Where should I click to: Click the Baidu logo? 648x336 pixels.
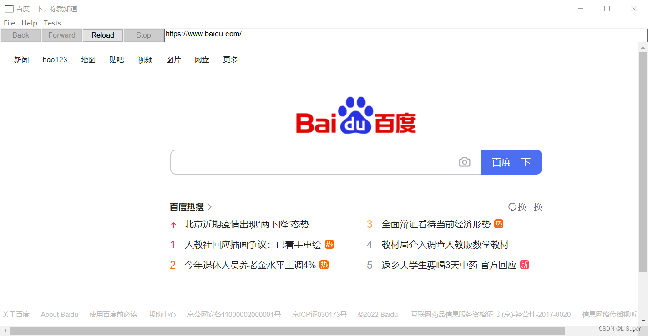(356, 115)
